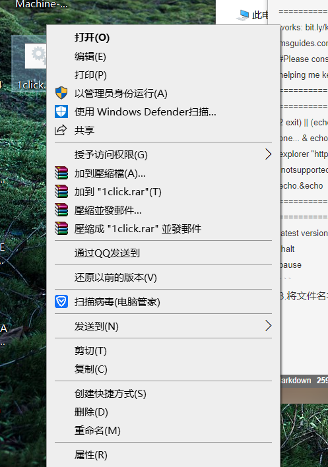Choose 剪切(T) from the context menu
Screen dimensions: 328x467
tap(163, 350)
